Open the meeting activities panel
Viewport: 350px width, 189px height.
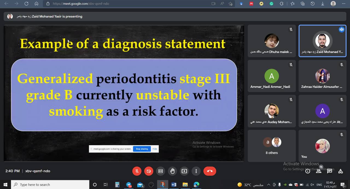340,171
